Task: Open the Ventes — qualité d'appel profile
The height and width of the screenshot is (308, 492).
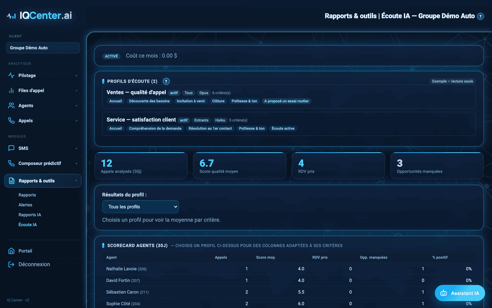Action: [289, 97]
